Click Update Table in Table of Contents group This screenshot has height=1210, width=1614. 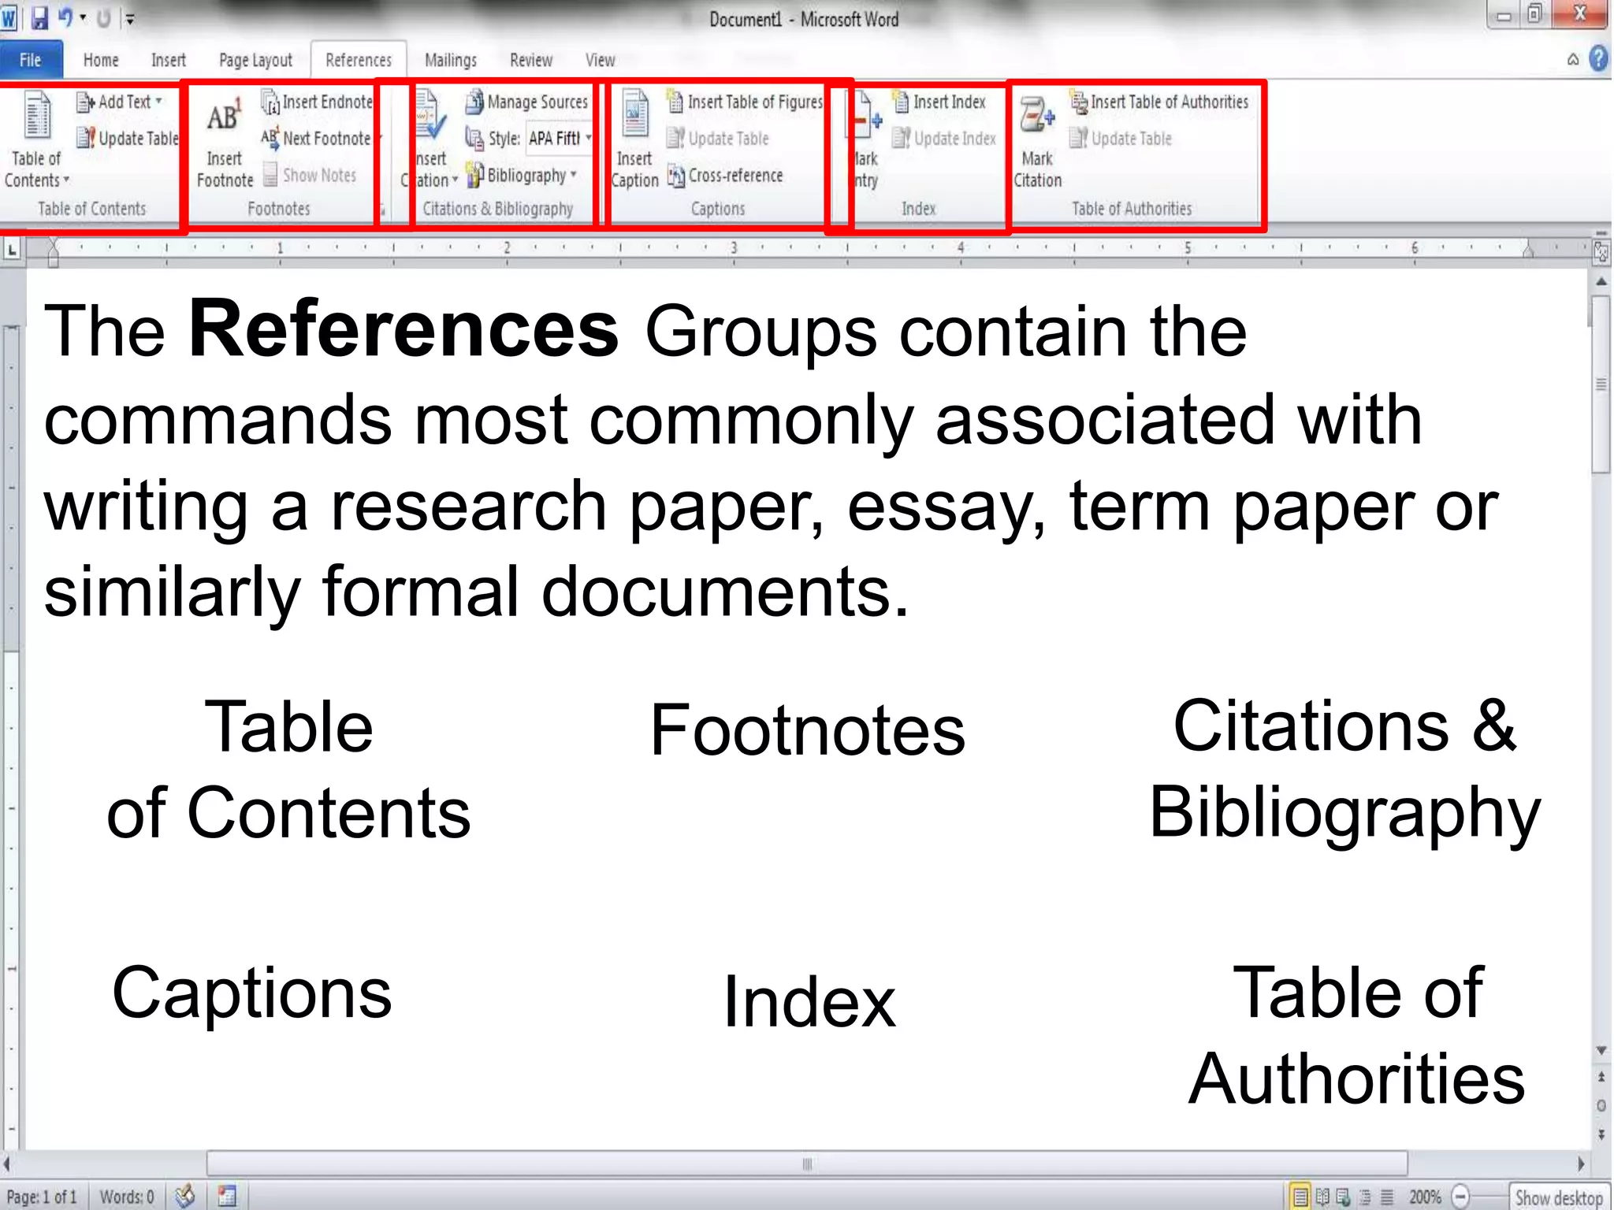tap(128, 139)
